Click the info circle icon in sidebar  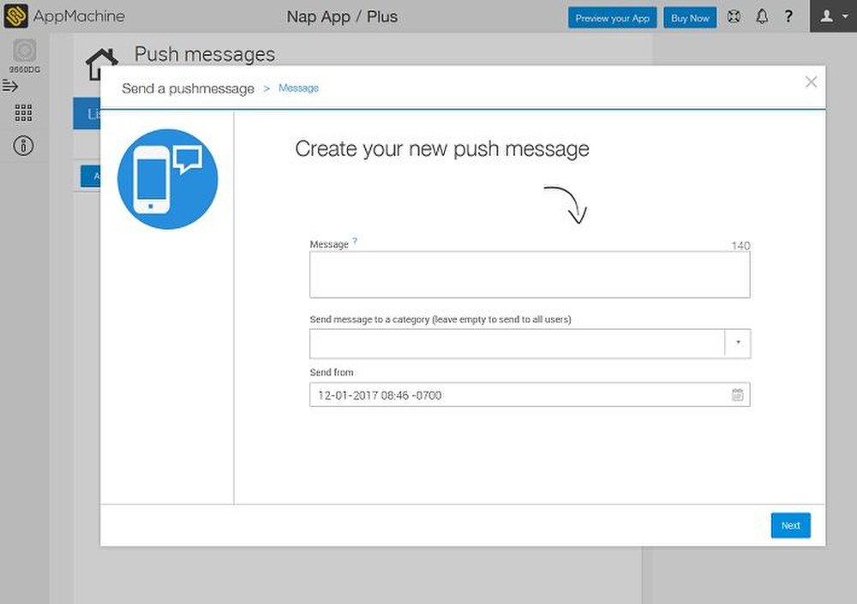(x=24, y=146)
